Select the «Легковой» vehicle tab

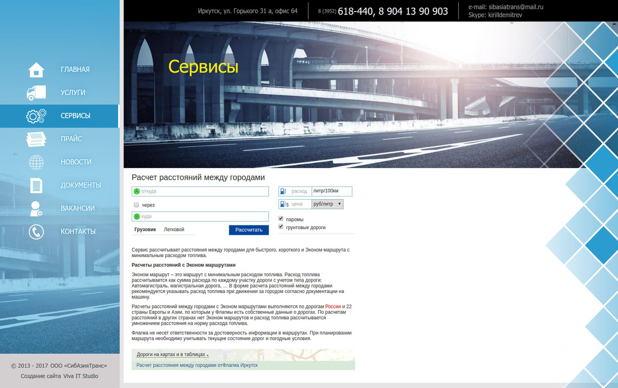[174, 230]
